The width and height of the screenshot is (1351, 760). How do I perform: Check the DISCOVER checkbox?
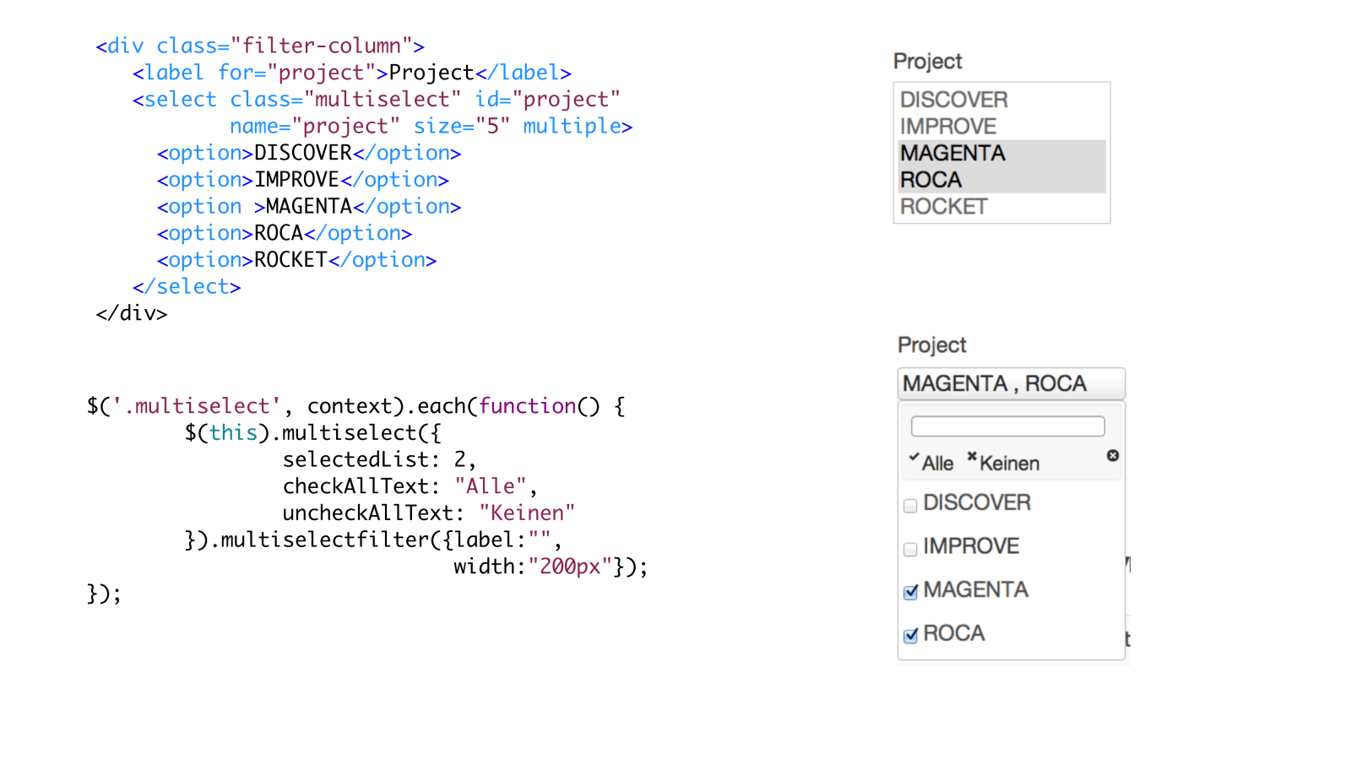coord(910,506)
